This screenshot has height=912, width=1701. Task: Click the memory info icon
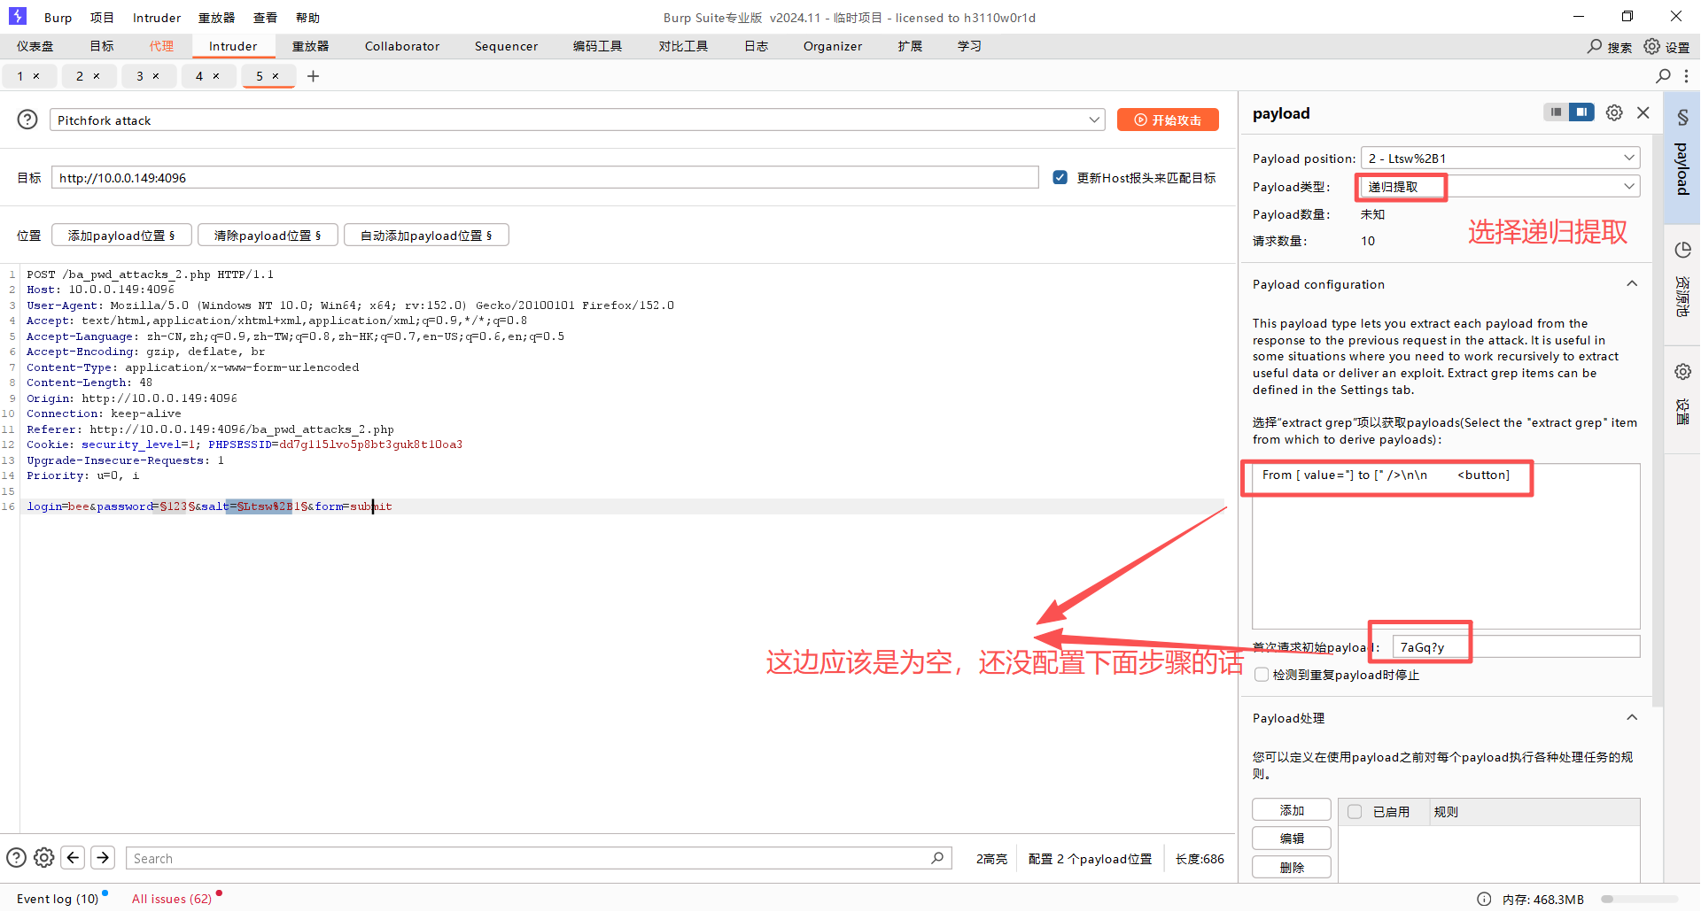[1484, 899]
